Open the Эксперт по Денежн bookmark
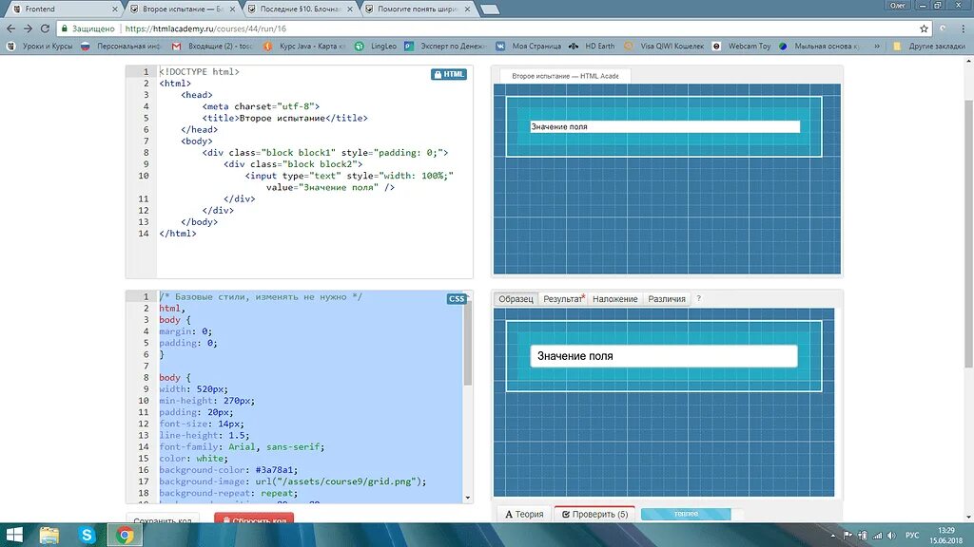This screenshot has height=547, width=974. tap(445, 46)
